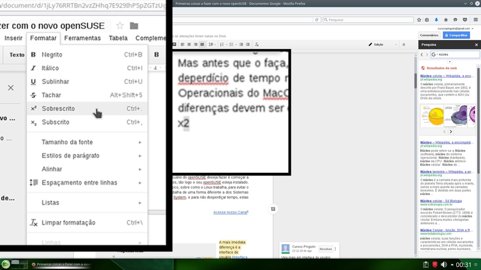
Task: Open the 'Núcleo terrestre – Wikipédia' link
Action: tap(446, 172)
